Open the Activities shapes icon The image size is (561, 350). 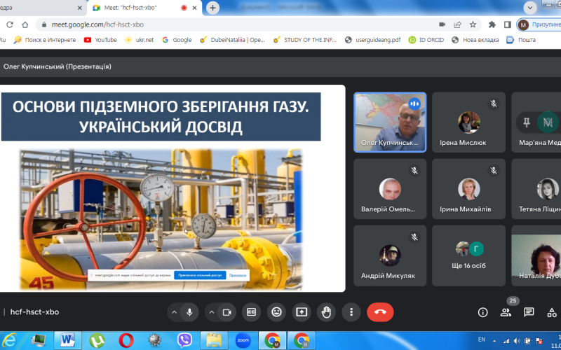point(552,312)
